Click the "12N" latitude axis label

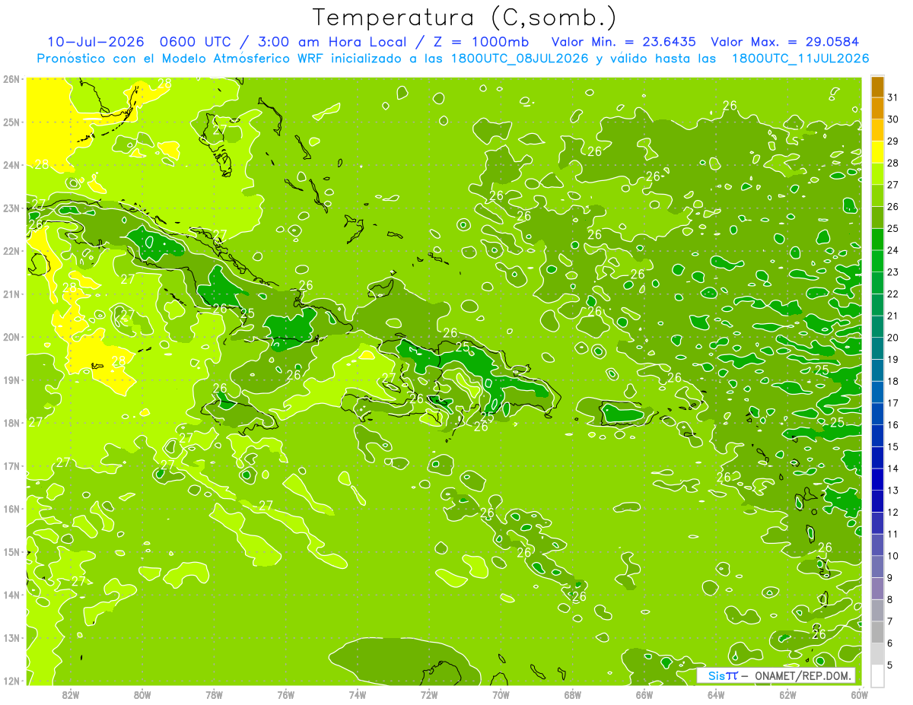(11, 680)
